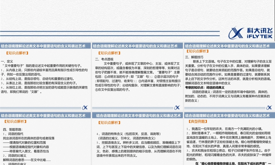Open the slide thumbnail containing 三、解题技巧

pos(229,77)
